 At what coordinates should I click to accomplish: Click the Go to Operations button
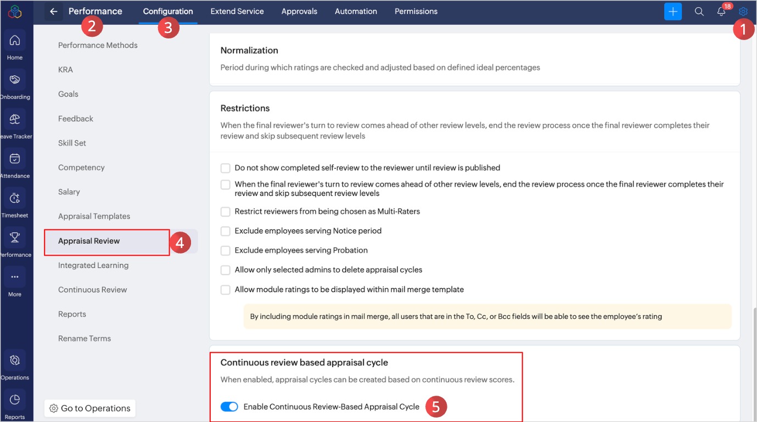point(90,408)
